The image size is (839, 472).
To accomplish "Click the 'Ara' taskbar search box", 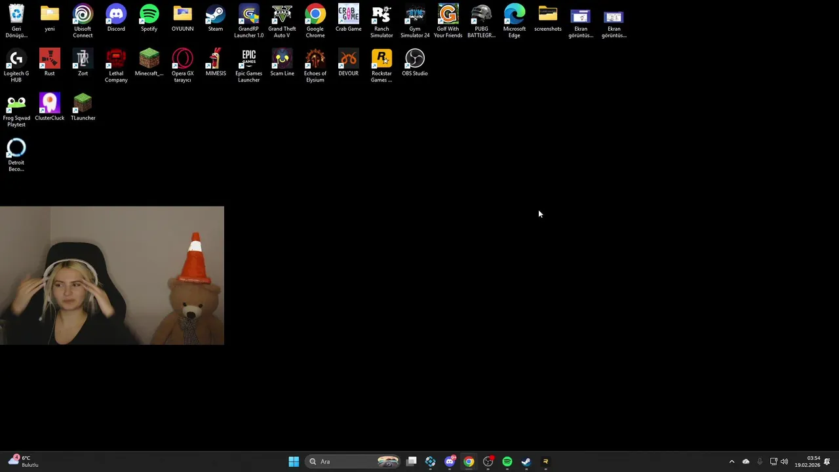I will (353, 462).
